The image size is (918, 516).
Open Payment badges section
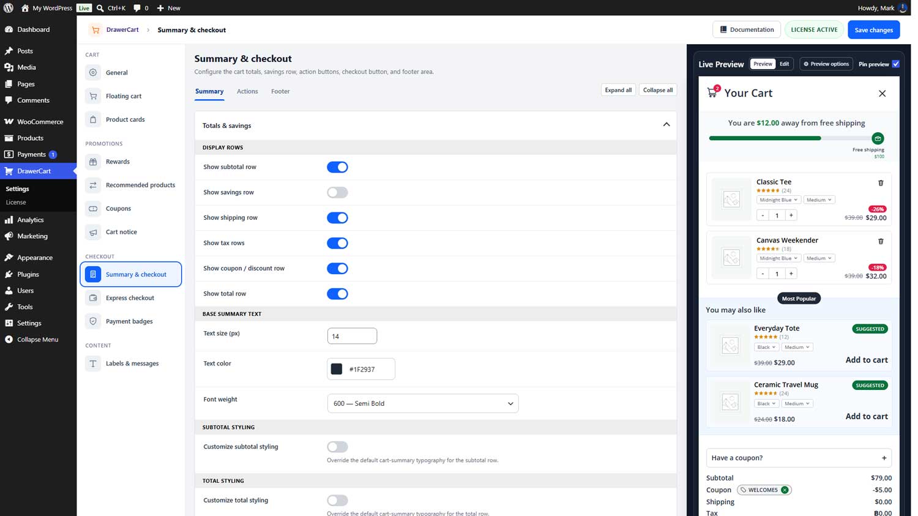pyautogui.click(x=130, y=321)
